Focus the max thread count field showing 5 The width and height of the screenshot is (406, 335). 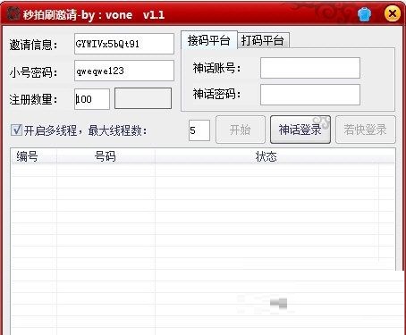(x=199, y=130)
